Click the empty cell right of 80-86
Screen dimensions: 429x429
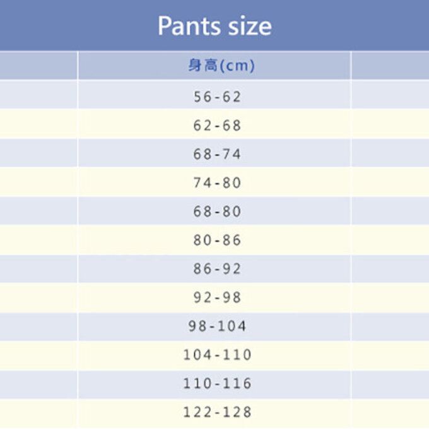[390, 240]
